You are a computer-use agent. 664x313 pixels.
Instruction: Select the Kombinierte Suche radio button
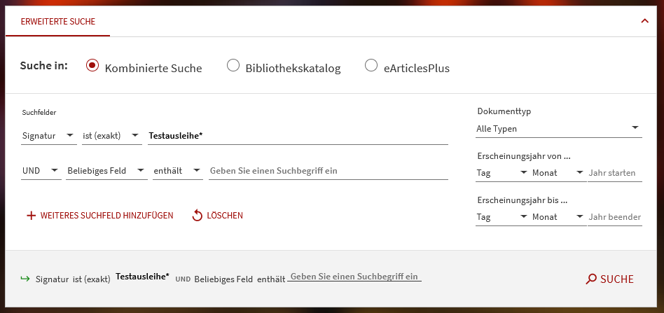(x=92, y=66)
